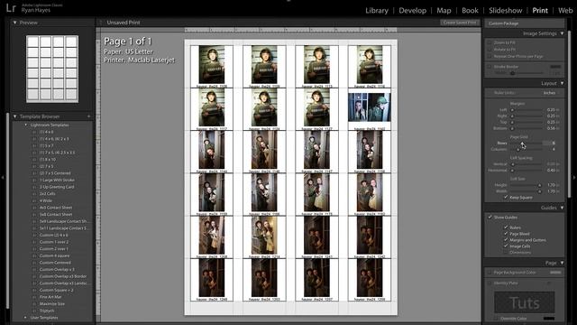This screenshot has width=577, height=325.
Task: Collapse the Preview panel
Action: pos(15,23)
